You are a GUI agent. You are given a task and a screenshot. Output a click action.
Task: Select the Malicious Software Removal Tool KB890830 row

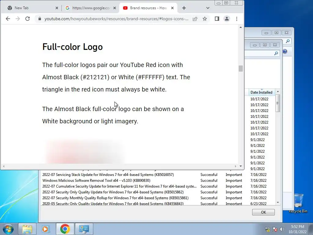[x=158, y=181]
